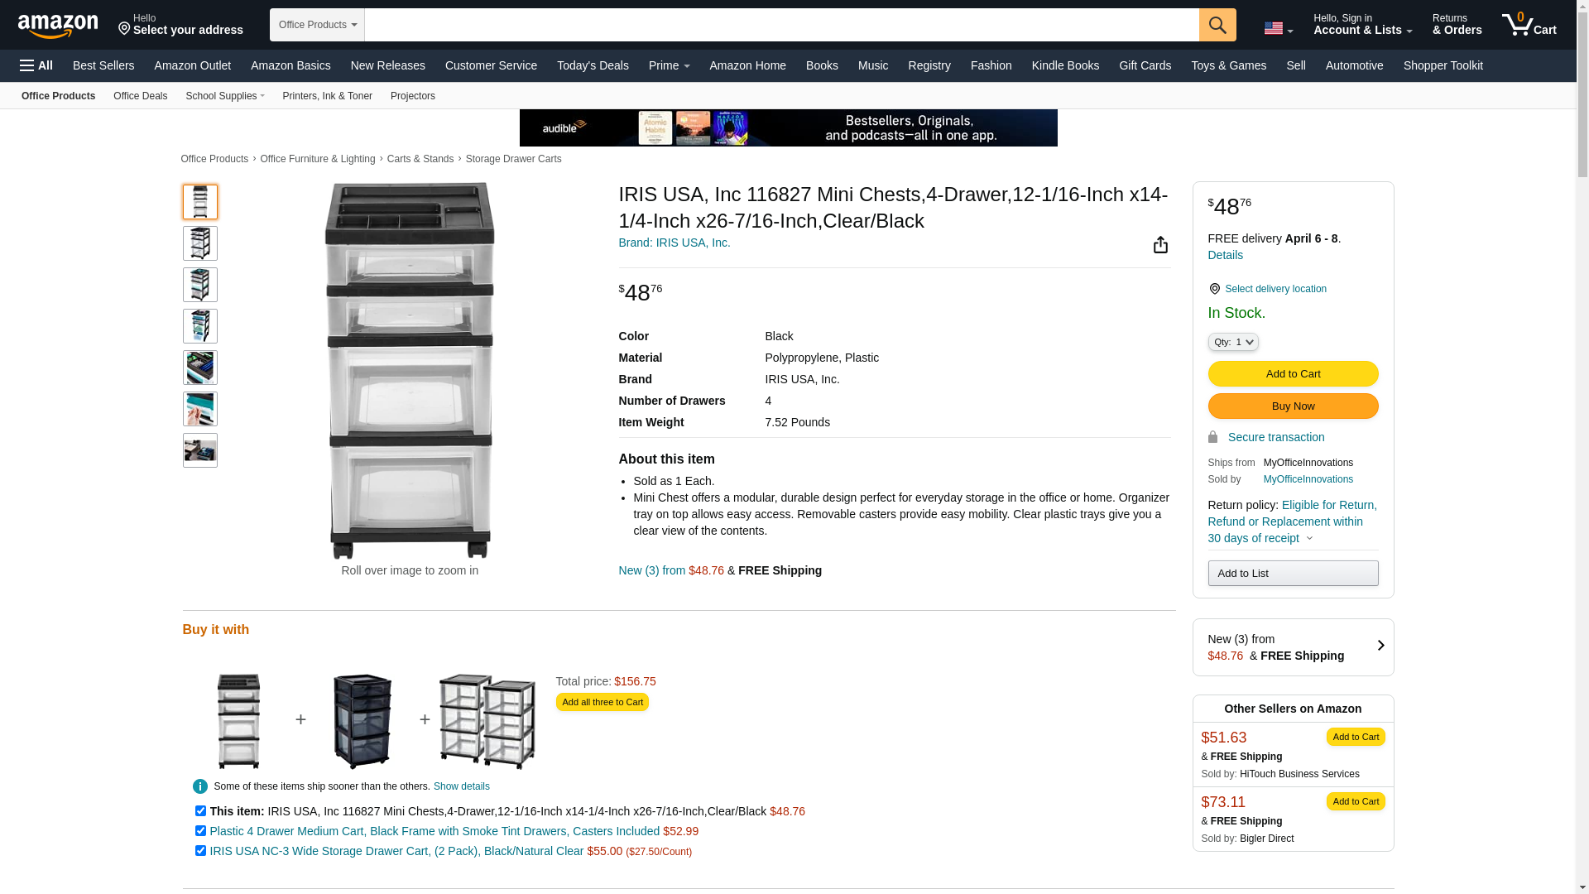This screenshot has height=894, width=1589.
Task: Go to Best Sellers nav item
Action: [x=103, y=65]
